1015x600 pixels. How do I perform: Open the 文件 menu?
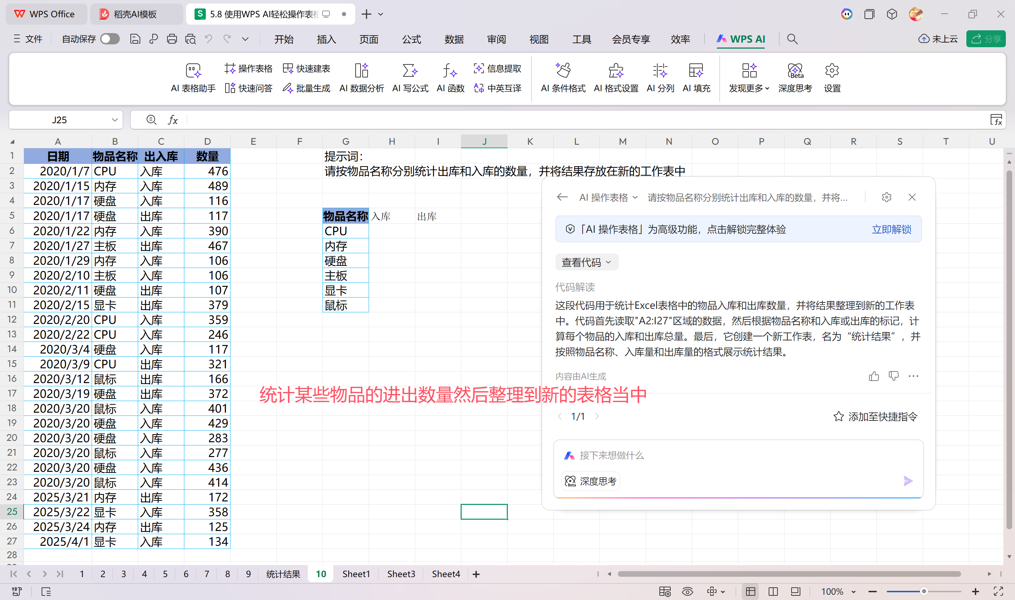pos(27,39)
